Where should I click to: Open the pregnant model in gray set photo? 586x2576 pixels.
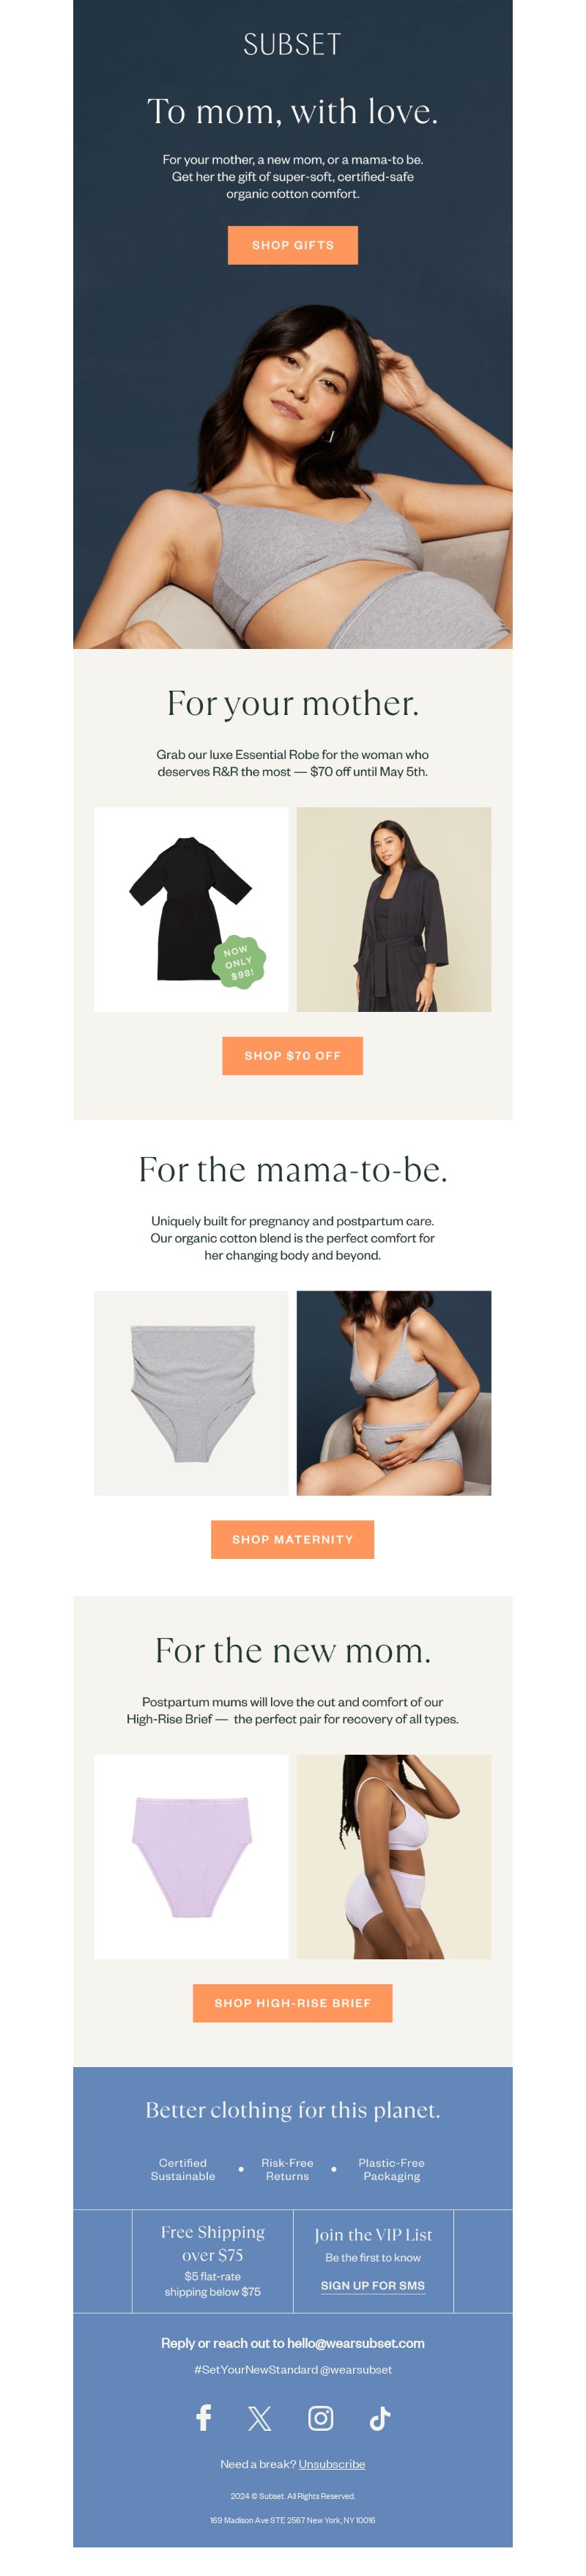(x=393, y=1393)
